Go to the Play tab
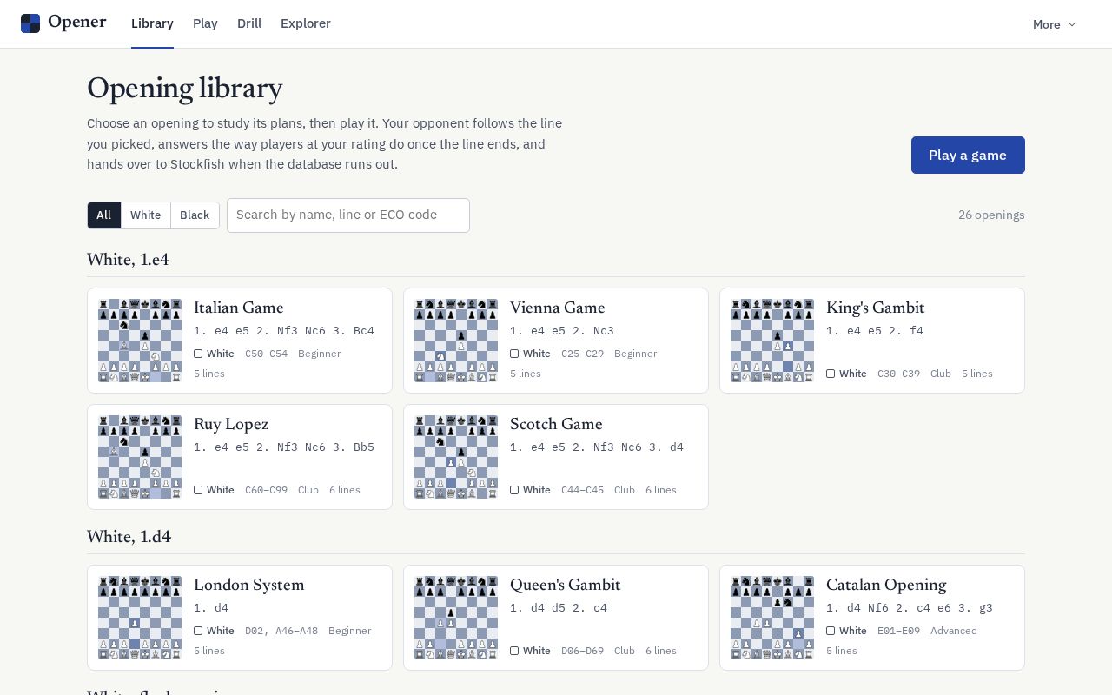 205,23
